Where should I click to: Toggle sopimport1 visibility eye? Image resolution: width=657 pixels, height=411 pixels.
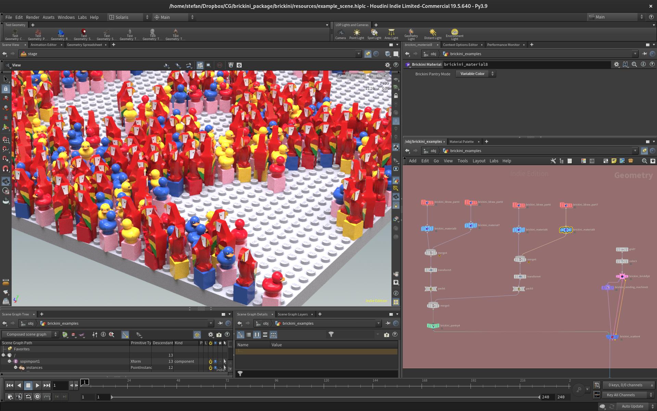(215, 362)
